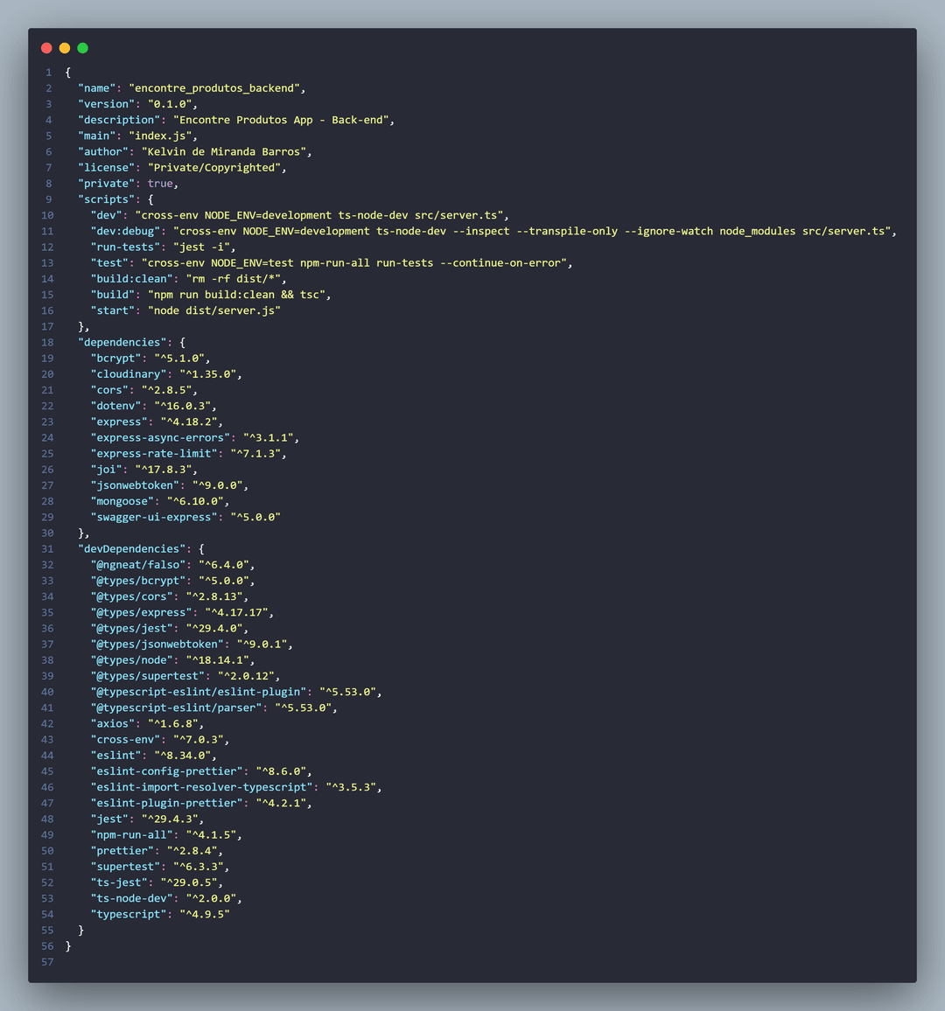Click the "dependencies" key on line 18
Image resolution: width=945 pixels, height=1011 pixels.
(x=122, y=342)
